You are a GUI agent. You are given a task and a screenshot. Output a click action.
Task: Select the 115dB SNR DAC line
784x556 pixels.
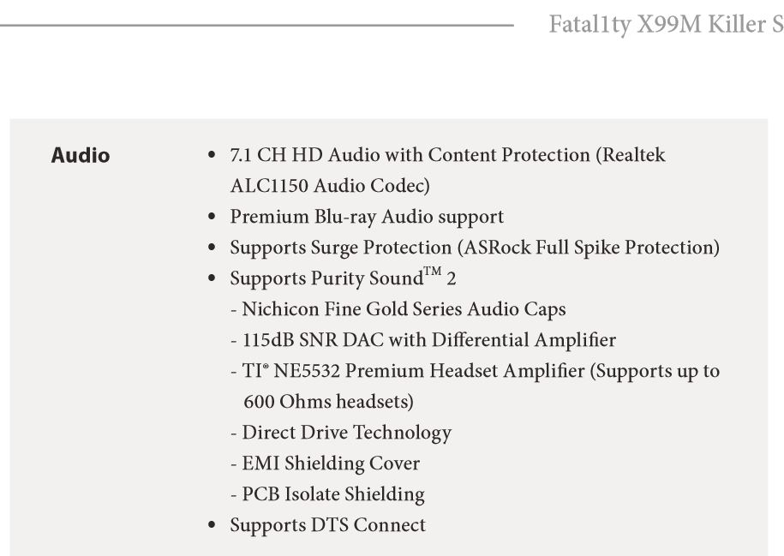coord(423,340)
